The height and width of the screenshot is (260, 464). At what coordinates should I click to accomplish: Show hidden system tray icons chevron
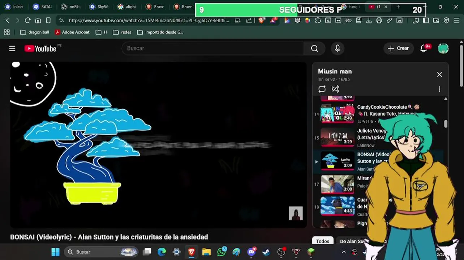click(344, 252)
